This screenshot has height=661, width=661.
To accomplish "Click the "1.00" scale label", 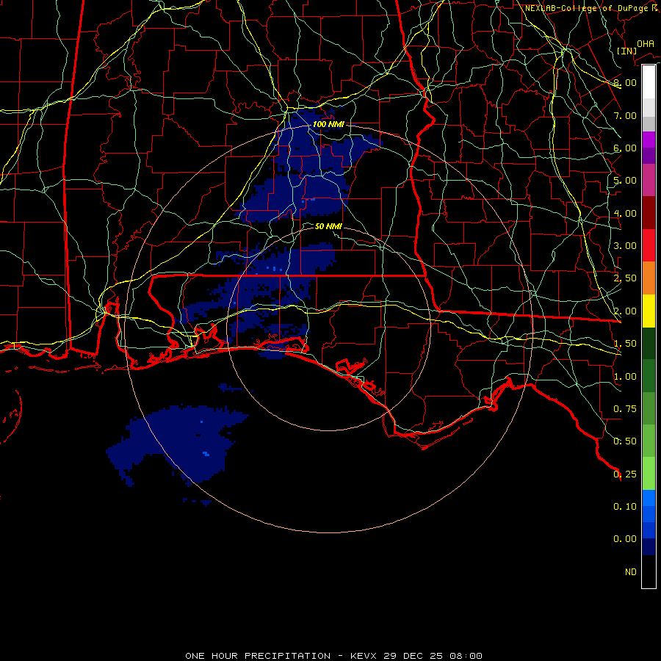I will click(625, 377).
